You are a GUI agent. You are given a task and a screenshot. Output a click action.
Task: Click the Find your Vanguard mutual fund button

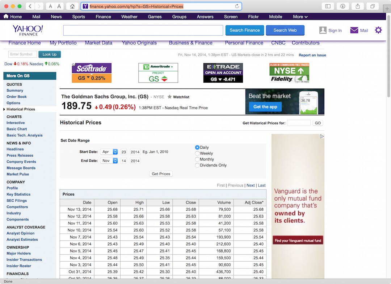298,240
